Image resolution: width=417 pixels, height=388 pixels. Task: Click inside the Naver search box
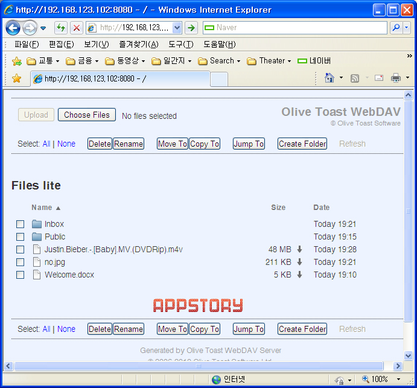coord(294,28)
